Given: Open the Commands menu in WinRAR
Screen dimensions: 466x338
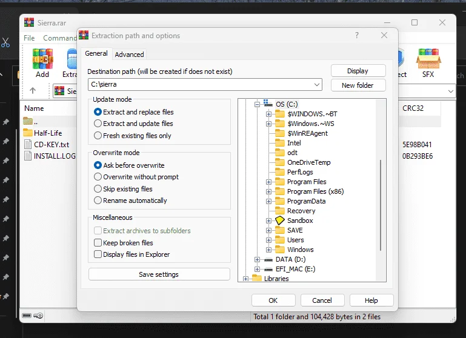Looking at the screenshot, I should (x=59, y=38).
